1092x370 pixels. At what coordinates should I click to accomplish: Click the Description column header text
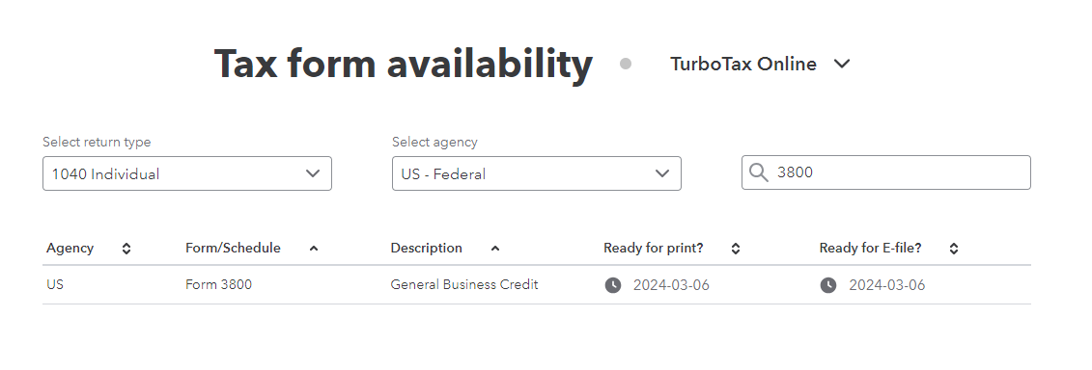pyautogui.click(x=426, y=249)
